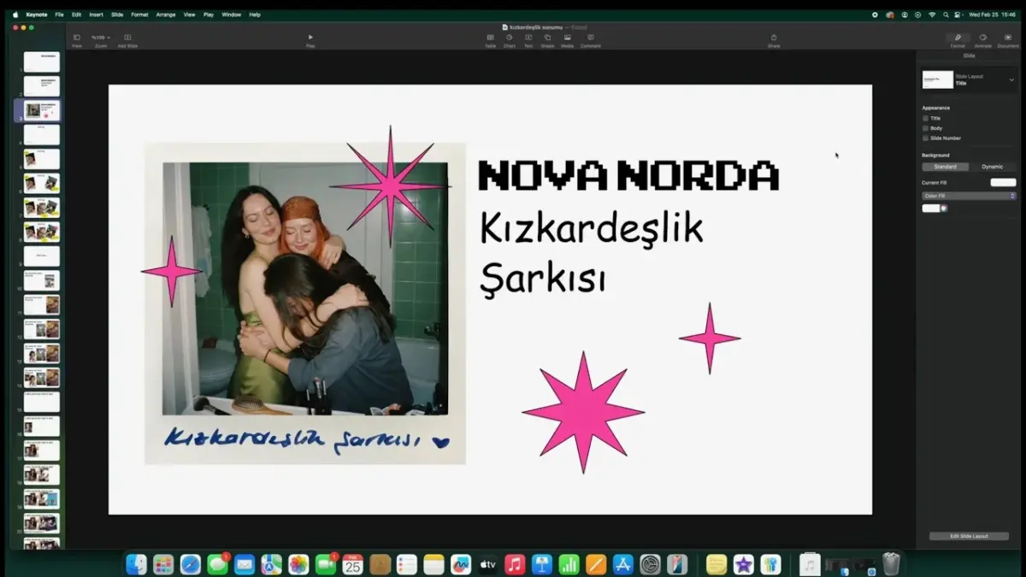Toggle the Slide Number checkbox
Viewport: 1026px width, 577px height.
(924, 138)
